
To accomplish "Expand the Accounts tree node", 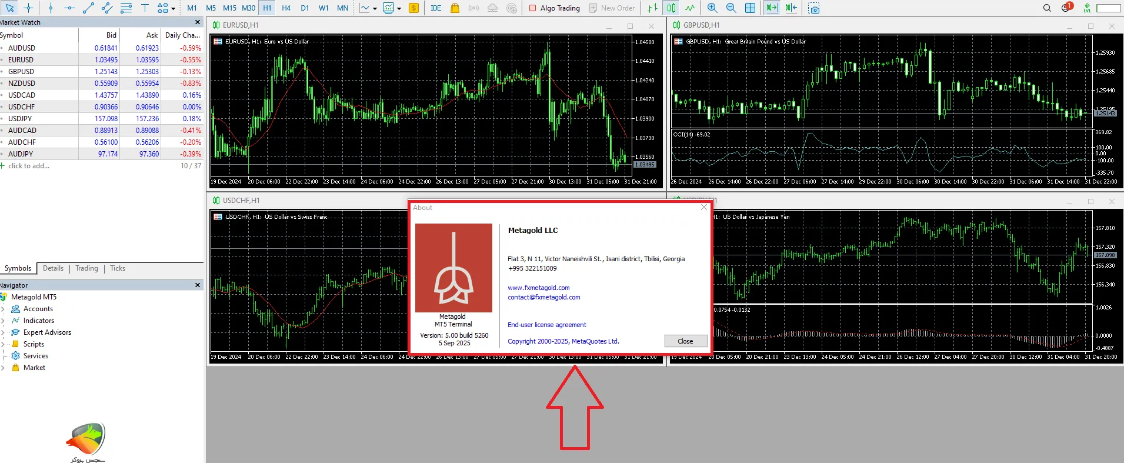I will coord(3,309).
